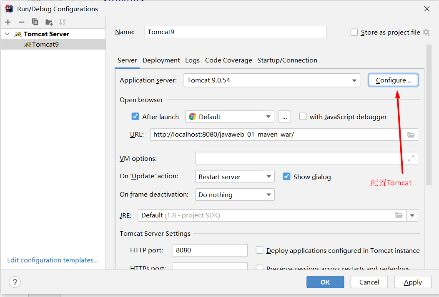Click the Remove Configuration minus icon

click(x=22, y=22)
